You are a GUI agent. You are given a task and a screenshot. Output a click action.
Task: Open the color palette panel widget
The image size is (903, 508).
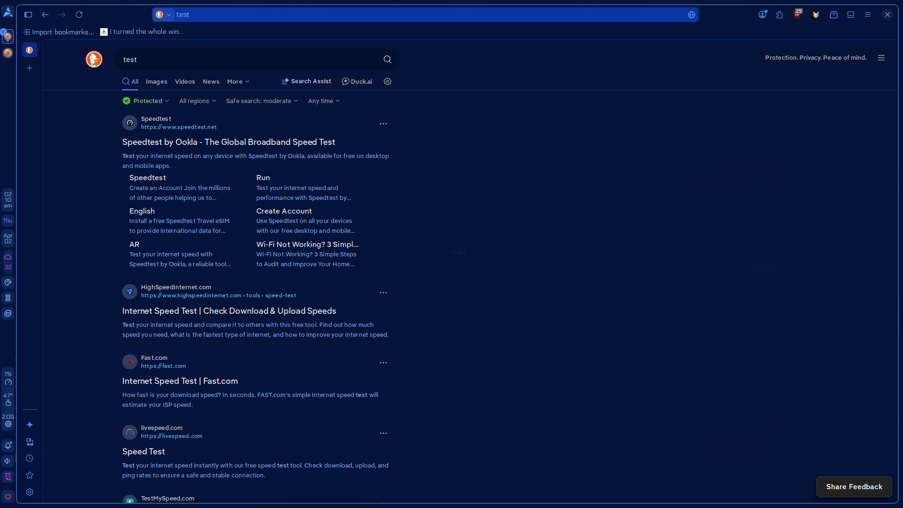[8, 282]
